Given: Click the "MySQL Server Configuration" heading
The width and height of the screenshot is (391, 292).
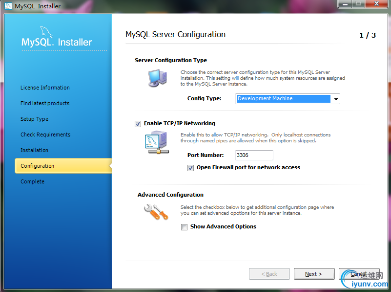Looking at the screenshot, I should coord(175,34).
